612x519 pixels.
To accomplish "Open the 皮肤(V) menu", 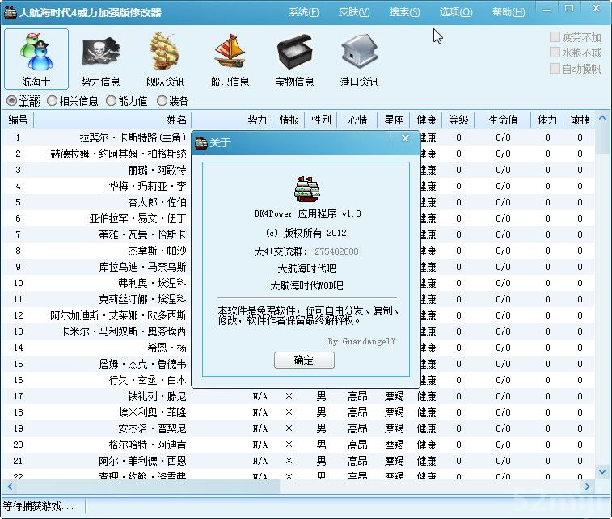I will tap(354, 12).
